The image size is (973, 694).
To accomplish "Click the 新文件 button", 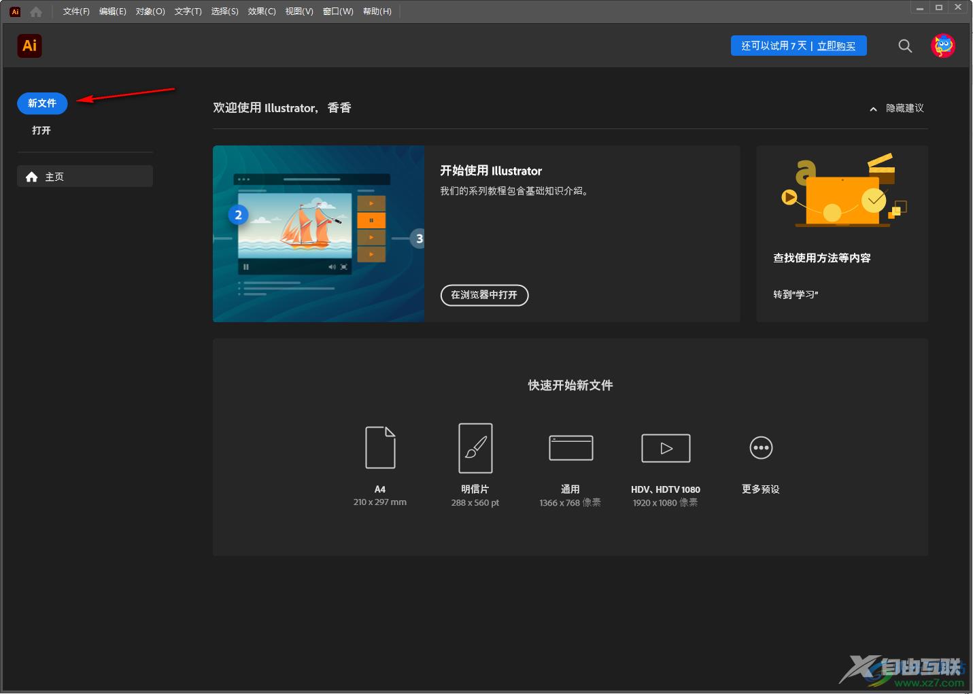I will pyautogui.click(x=42, y=103).
